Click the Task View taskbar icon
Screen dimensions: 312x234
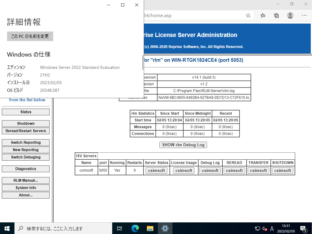pos(120,228)
